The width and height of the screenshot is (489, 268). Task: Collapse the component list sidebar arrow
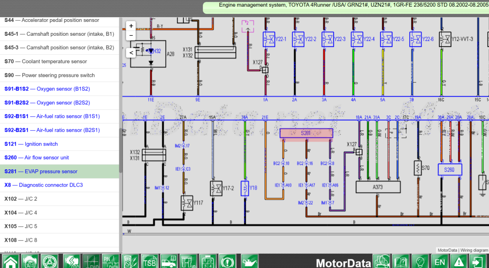tap(131, 52)
